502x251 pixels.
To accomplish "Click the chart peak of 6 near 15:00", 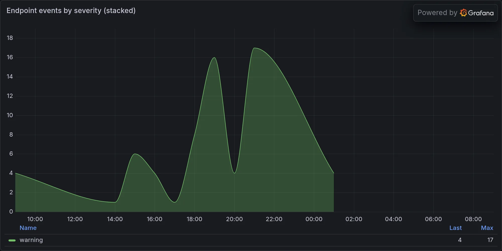I will (135, 154).
